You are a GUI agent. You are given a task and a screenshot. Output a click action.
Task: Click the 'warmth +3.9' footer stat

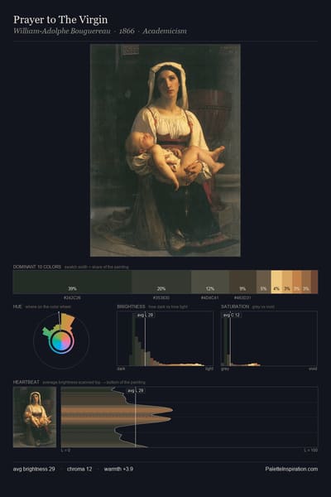click(118, 469)
